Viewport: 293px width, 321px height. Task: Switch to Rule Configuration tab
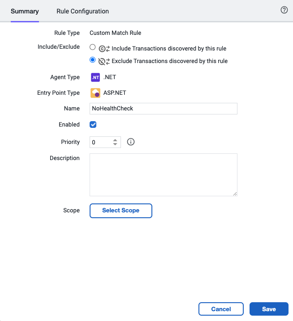tap(83, 11)
